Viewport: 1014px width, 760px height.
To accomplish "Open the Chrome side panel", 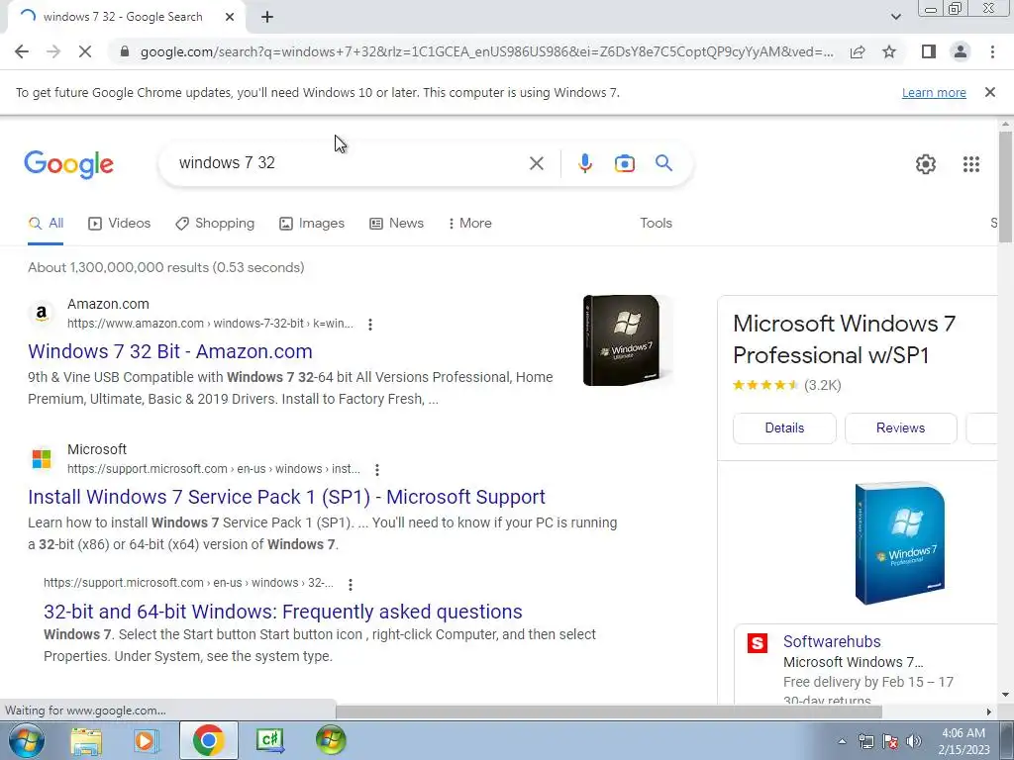I will pyautogui.click(x=929, y=51).
